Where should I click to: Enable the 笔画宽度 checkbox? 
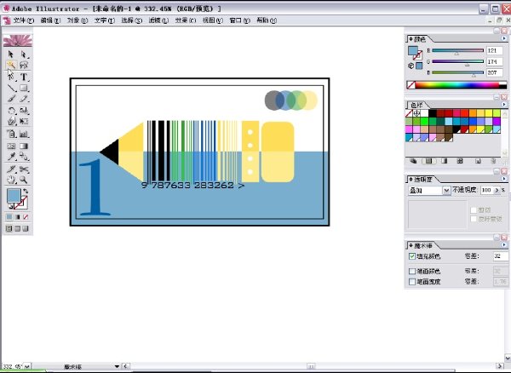point(412,282)
